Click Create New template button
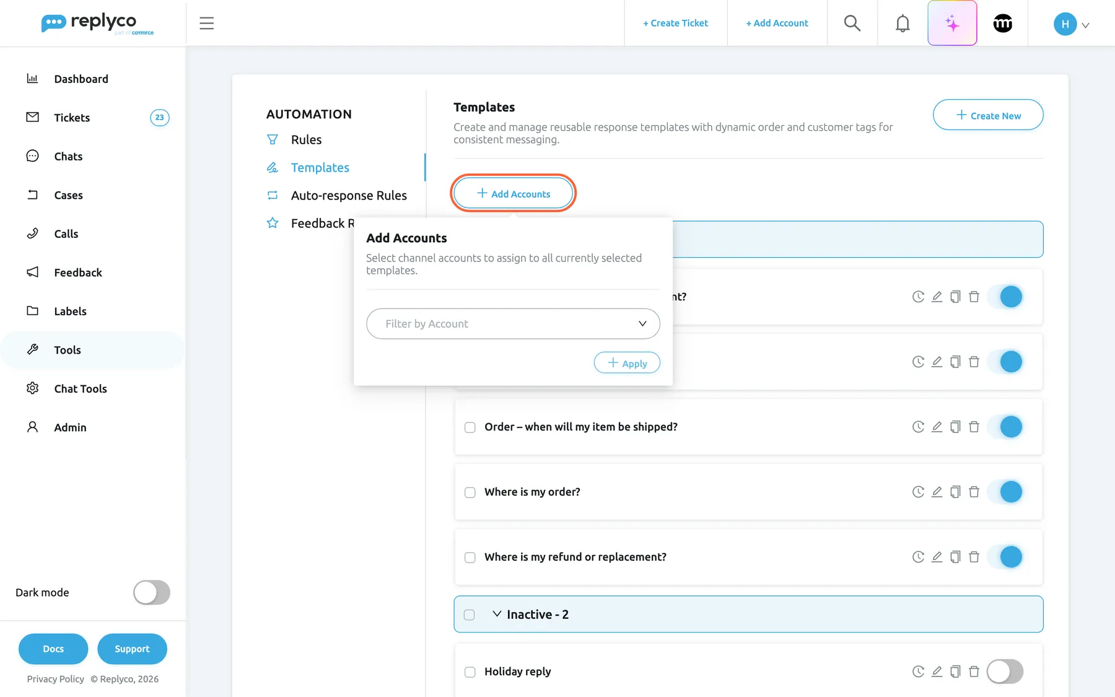The width and height of the screenshot is (1115, 697). point(988,115)
